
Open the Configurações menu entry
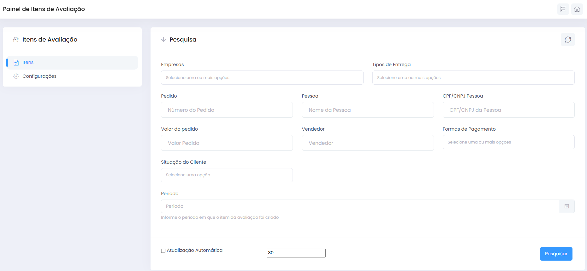[39, 76]
